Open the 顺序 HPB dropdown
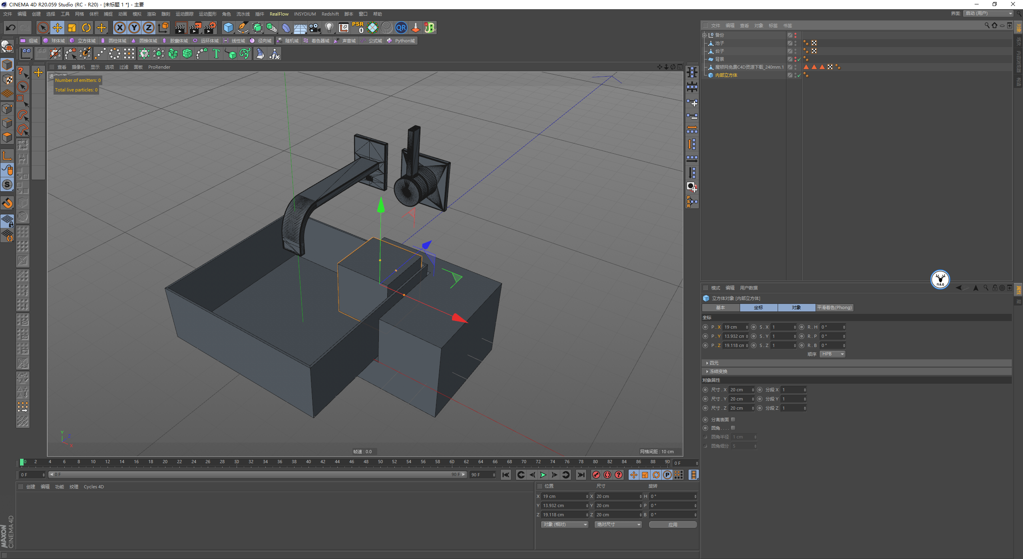 [832, 354]
